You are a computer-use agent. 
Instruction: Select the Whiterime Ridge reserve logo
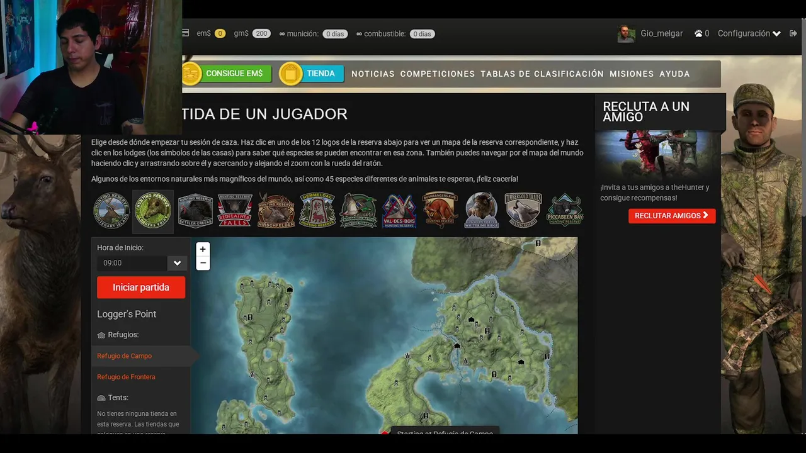click(x=482, y=211)
